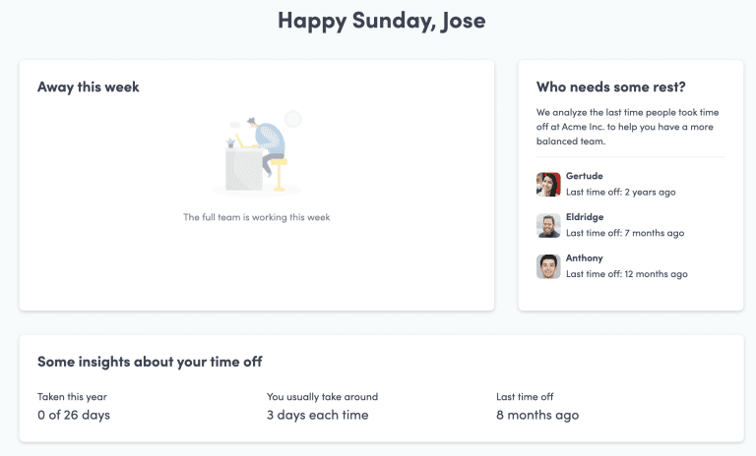756x456 pixels.
Task: Open Anthony's name in rest list
Action: 585,258
